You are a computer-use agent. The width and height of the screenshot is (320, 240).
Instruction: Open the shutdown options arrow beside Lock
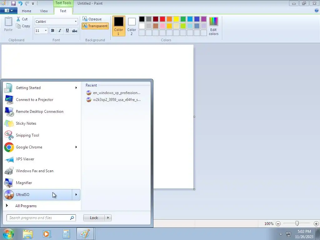pyautogui.click(x=108, y=218)
